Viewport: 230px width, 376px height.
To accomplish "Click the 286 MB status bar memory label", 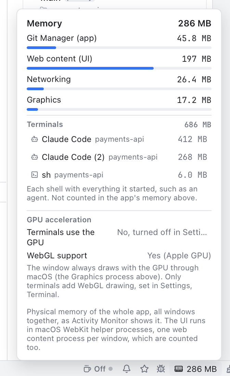I will click(202, 369).
